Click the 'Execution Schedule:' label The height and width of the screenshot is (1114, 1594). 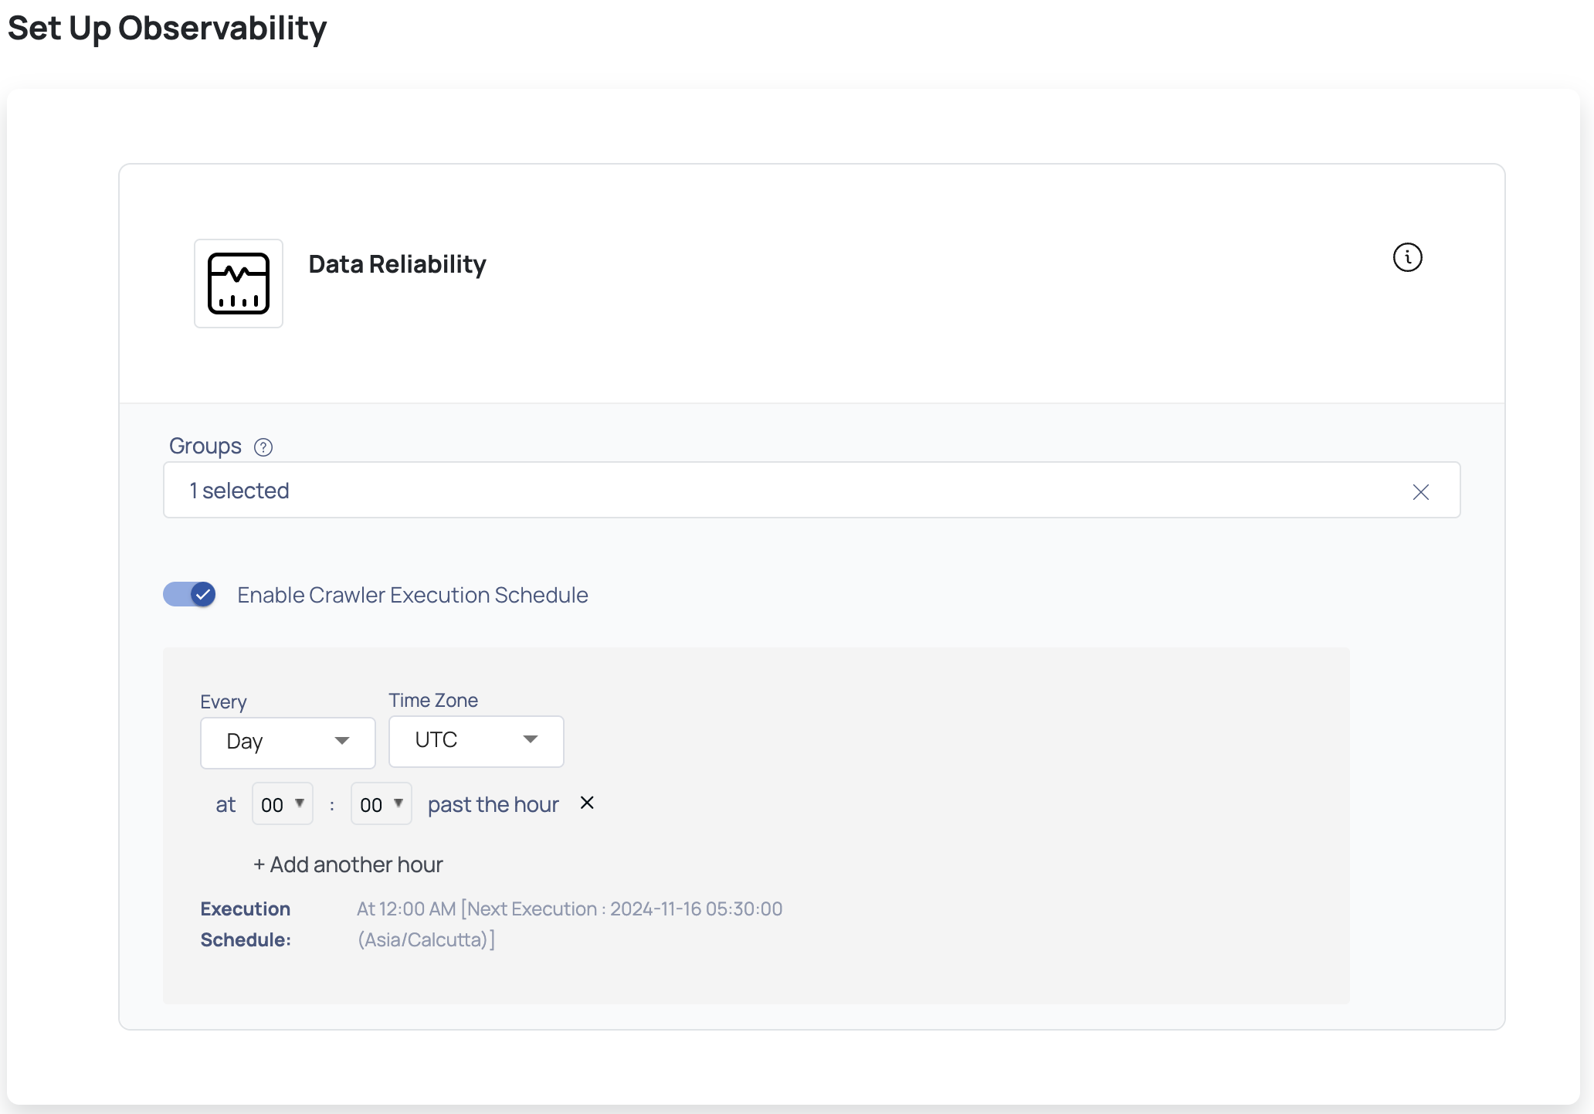[246, 924]
